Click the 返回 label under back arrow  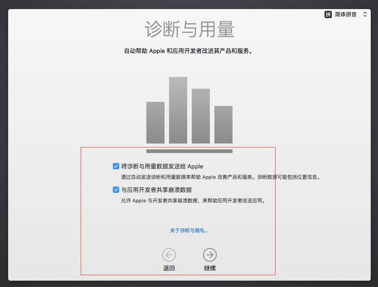[169, 268]
